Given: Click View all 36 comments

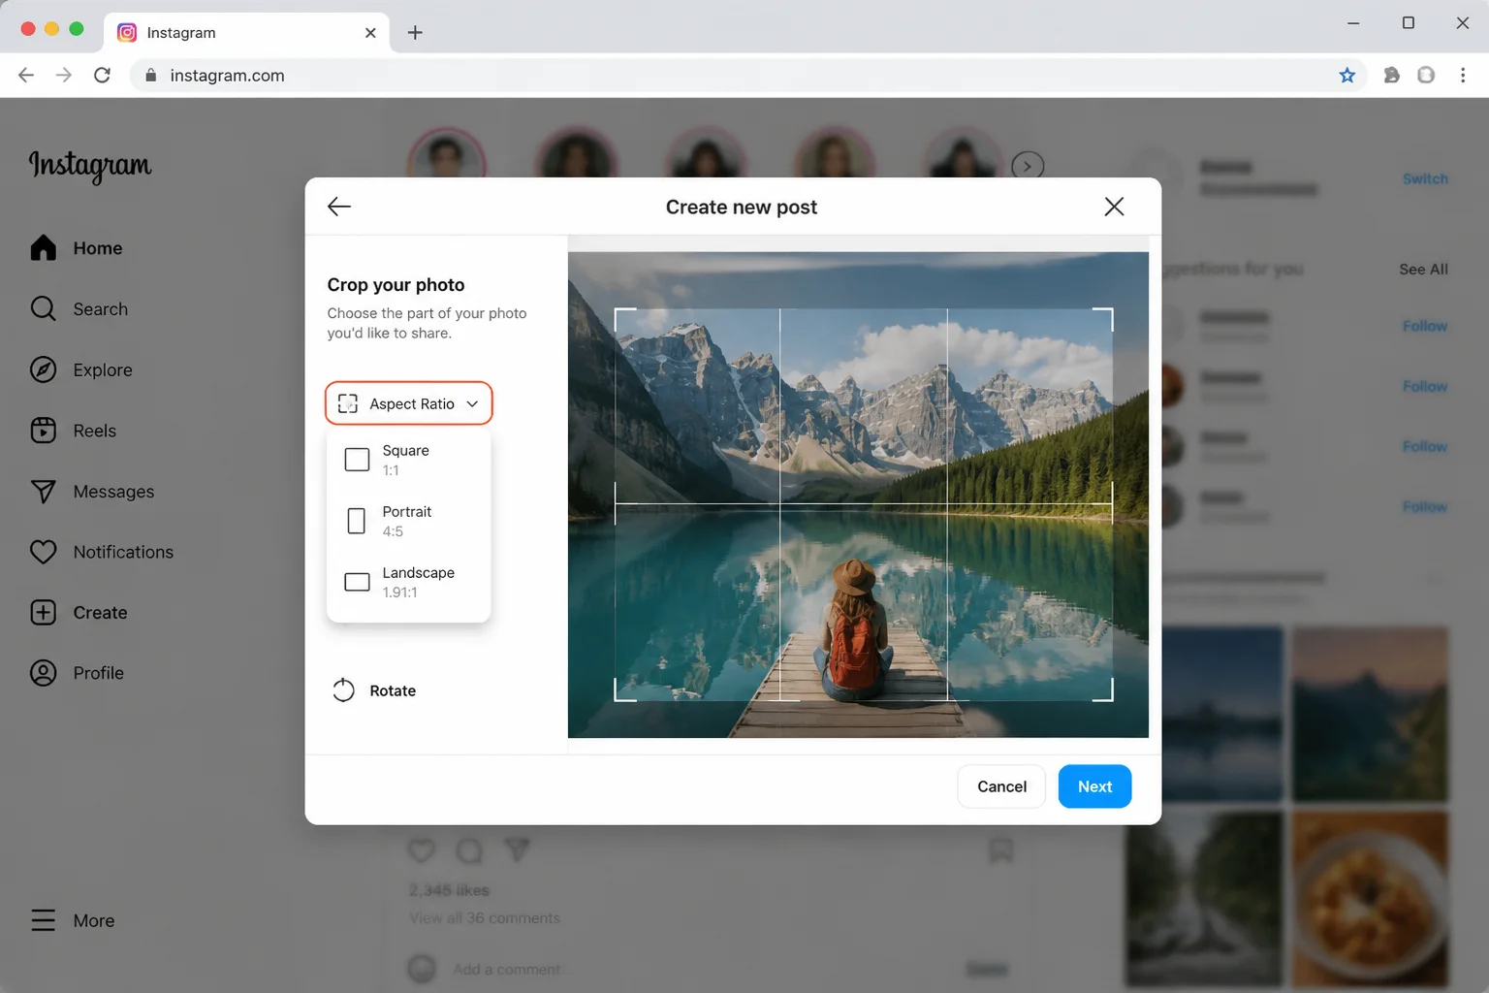Looking at the screenshot, I should pyautogui.click(x=485, y=918).
